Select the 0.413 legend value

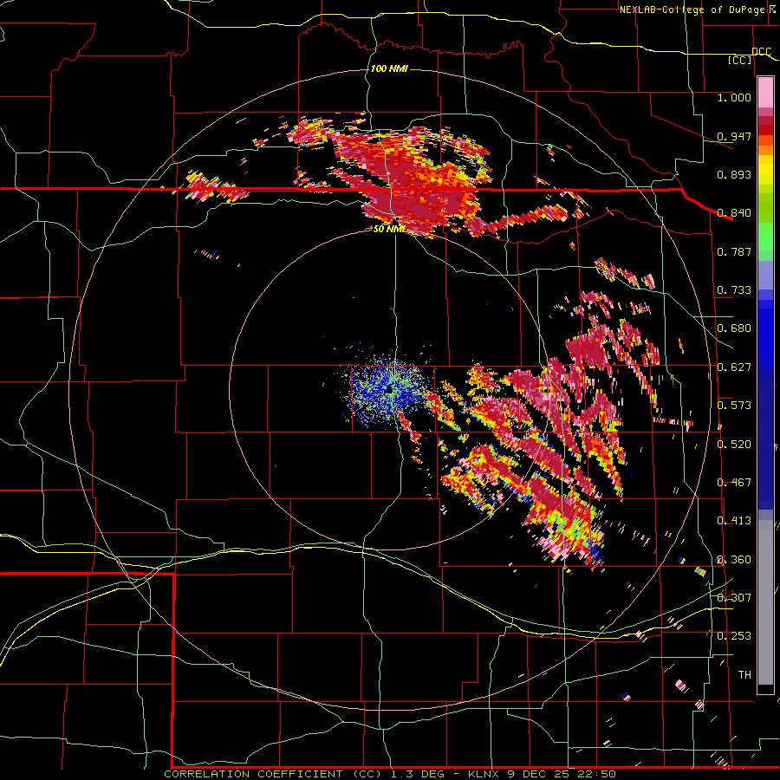click(x=734, y=521)
